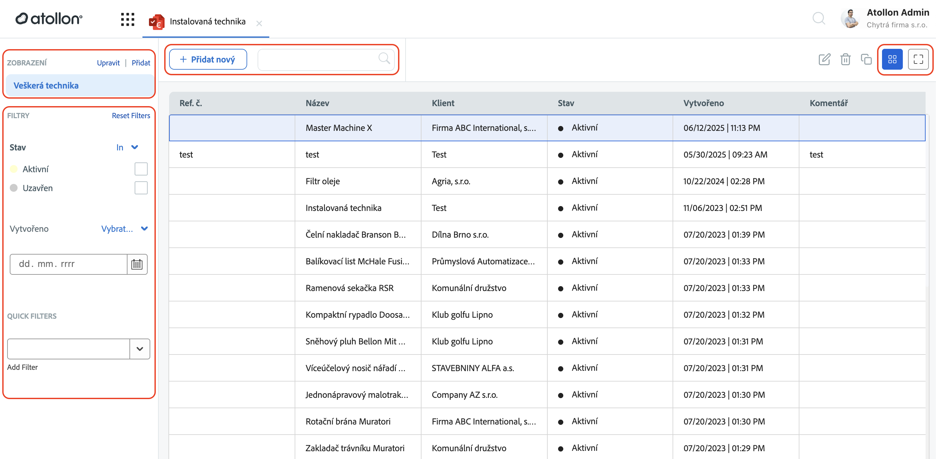Toggle the fullscreen expand icon
This screenshot has width=936, height=459.
(918, 59)
